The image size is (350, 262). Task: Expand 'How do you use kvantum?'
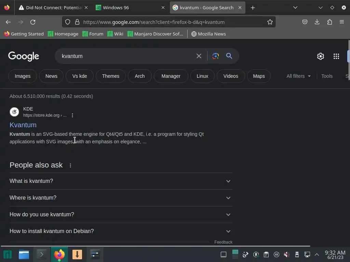(121, 215)
